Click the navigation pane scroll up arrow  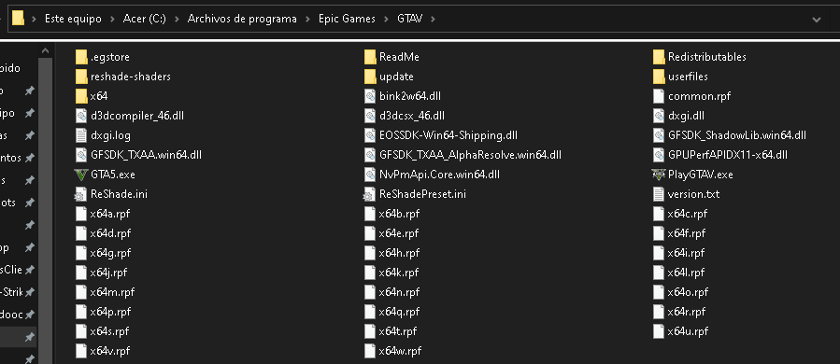pyautogui.click(x=46, y=50)
